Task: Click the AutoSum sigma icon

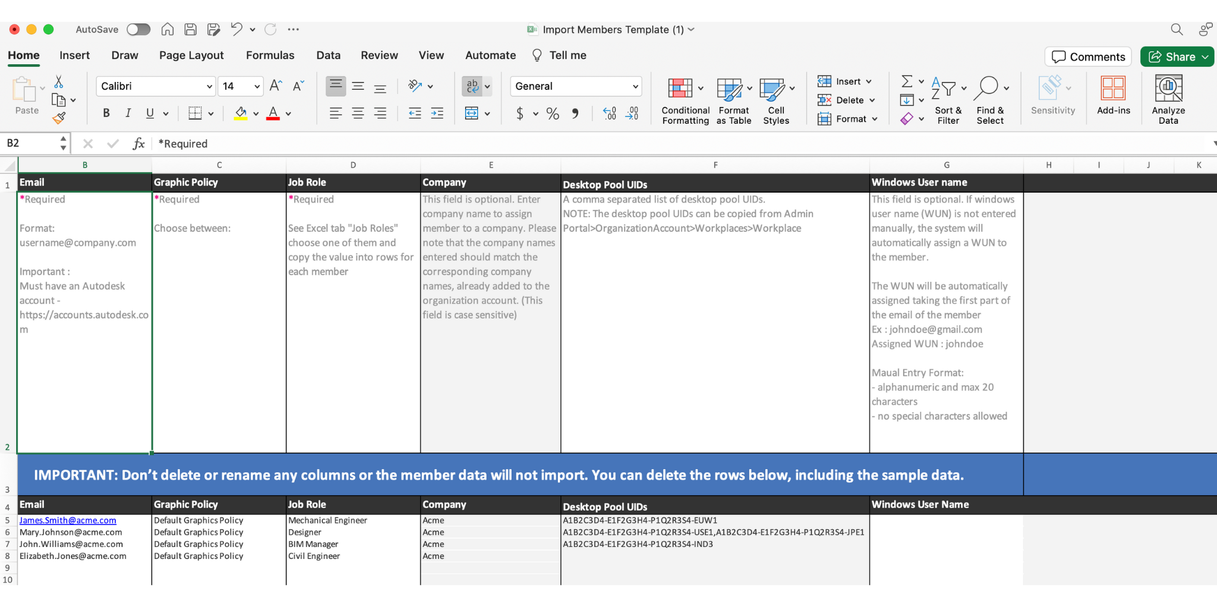Action: pyautogui.click(x=907, y=81)
